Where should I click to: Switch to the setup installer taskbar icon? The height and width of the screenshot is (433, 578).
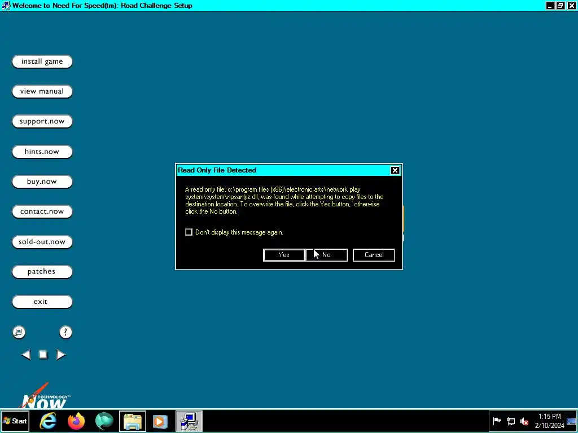click(x=189, y=421)
